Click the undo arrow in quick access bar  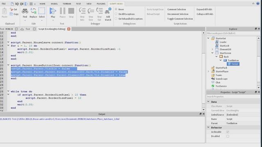point(17,4)
